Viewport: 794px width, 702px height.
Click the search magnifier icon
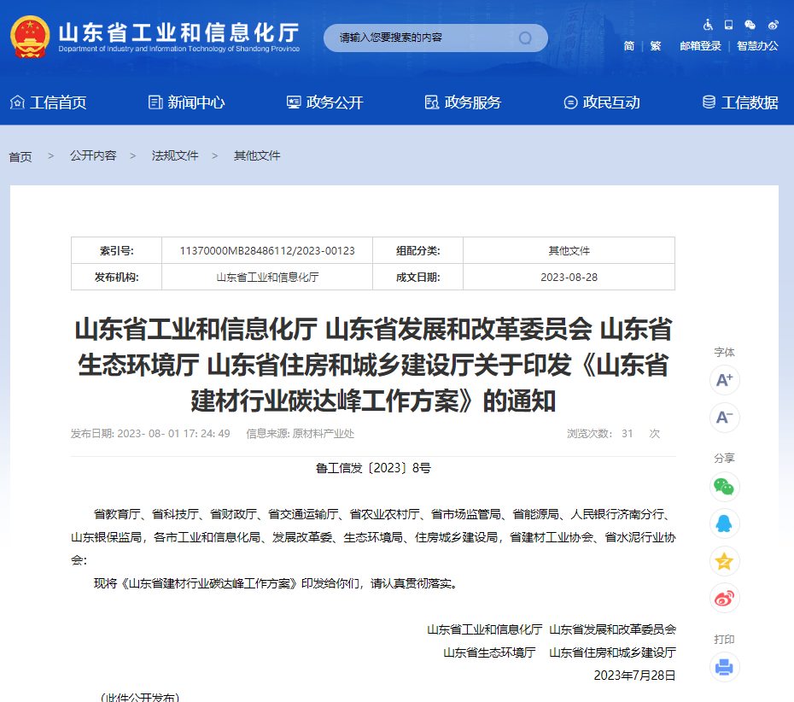tap(525, 38)
